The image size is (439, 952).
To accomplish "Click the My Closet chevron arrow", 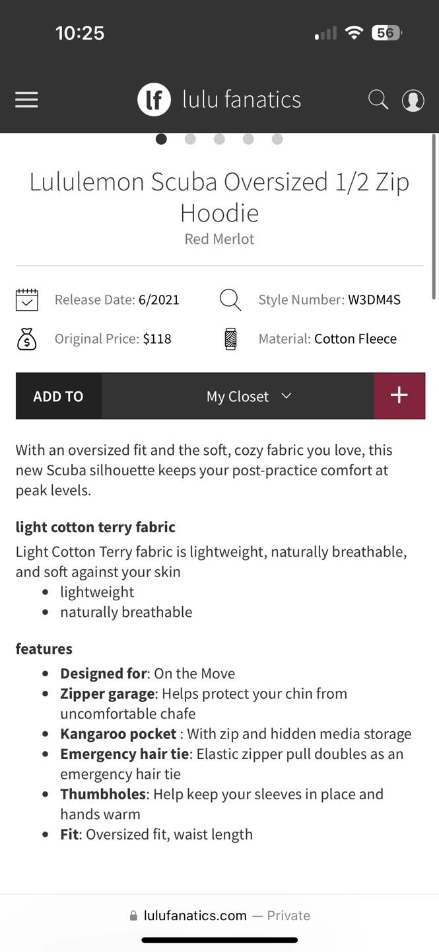I will [287, 396].
